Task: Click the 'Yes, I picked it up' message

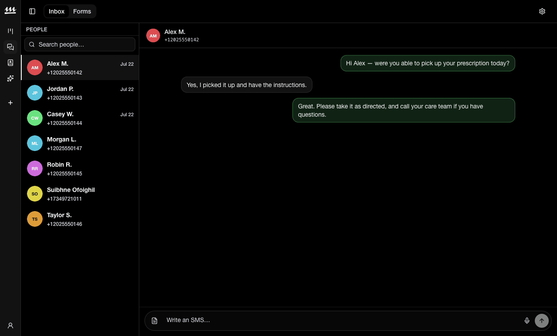Action: 247,85
